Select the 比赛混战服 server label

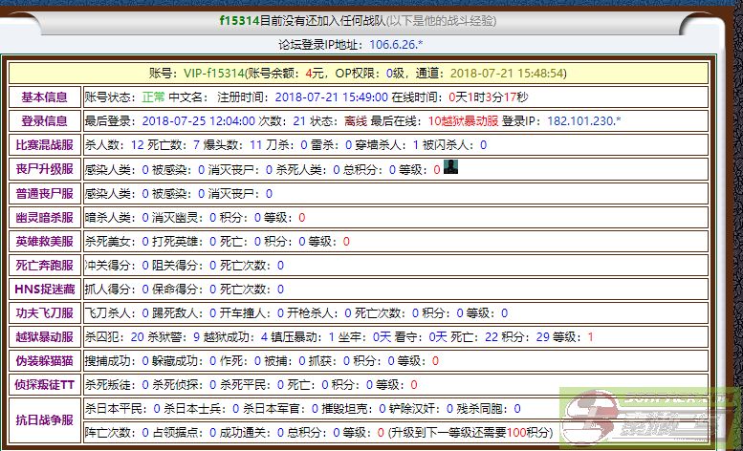coord(44,145)
